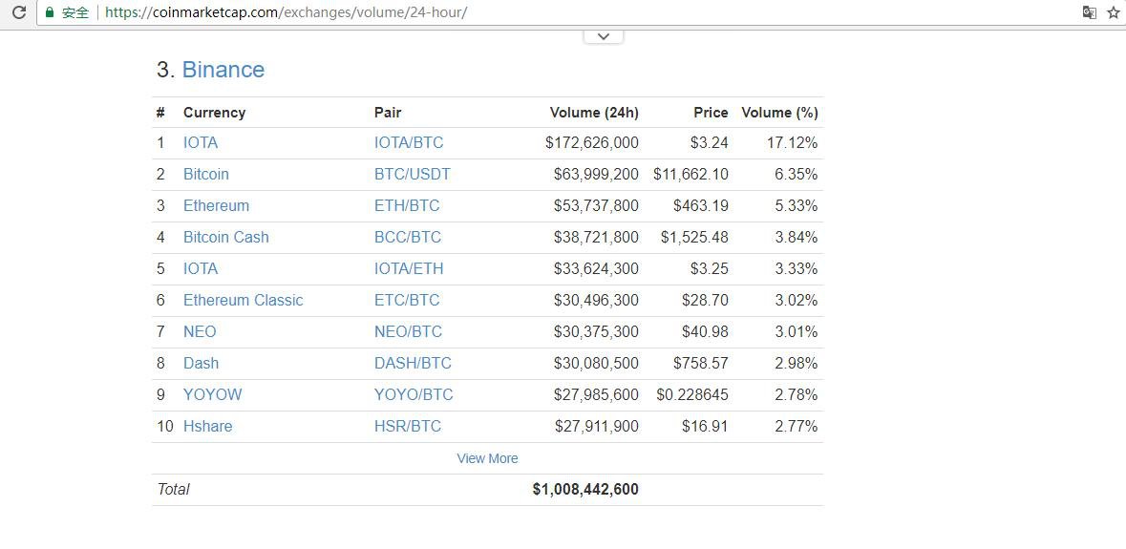The height and width of the screenshot is (549, 1126).
Task: Select the $1,525.48 Bitcoin Cash price
Action: (694, 238)
